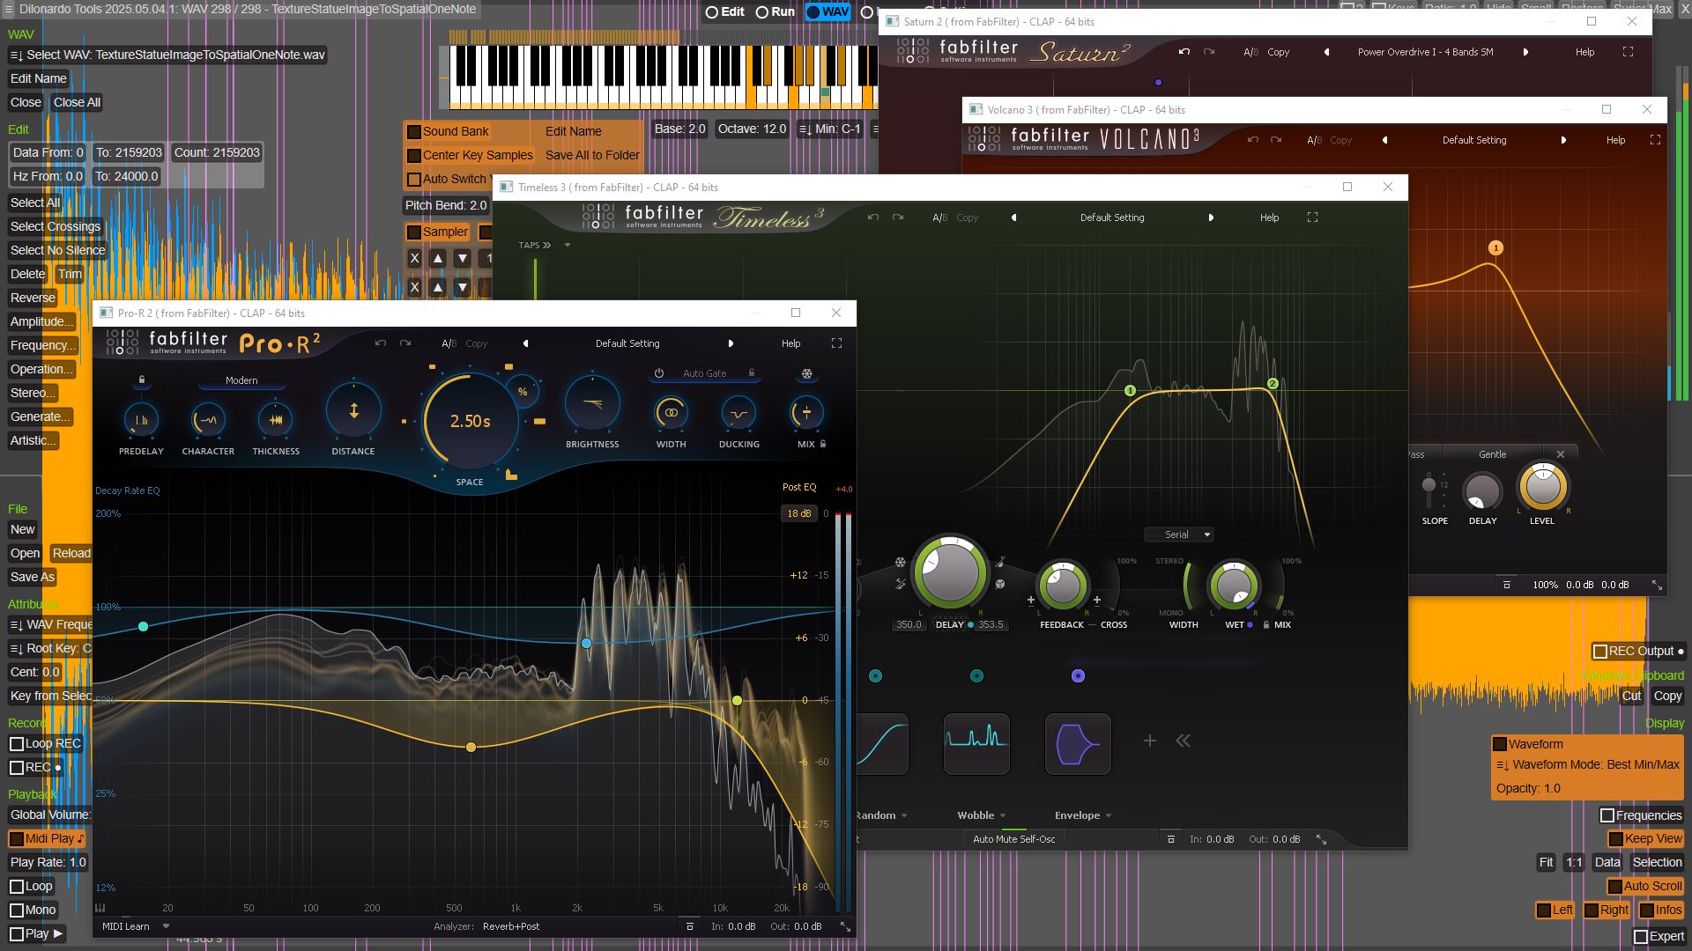1692x951 pixels.
Task: Select the Run radio button
Action: (762, 12)
